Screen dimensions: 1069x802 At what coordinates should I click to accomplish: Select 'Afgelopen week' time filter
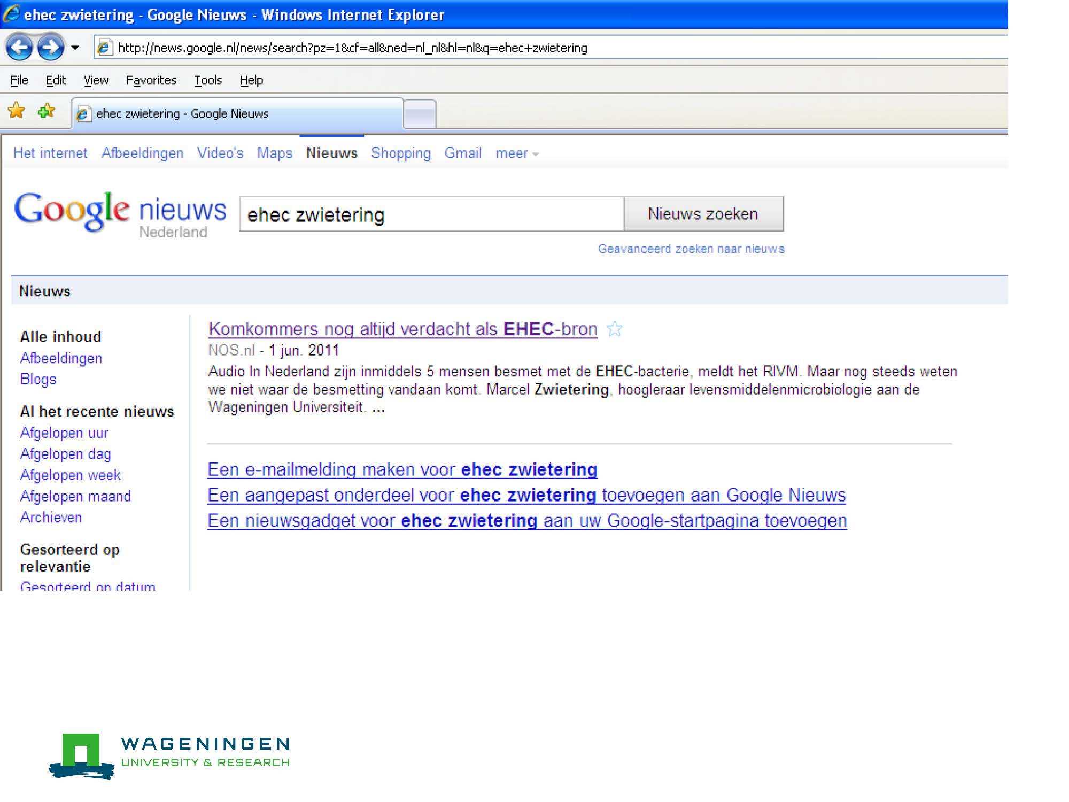pyautogui.click(x=71, y=475)
